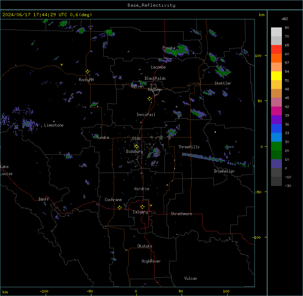Select the dark orange 57-60 dBZ legend swatch
The image size is (303, 296).
(x=276, y=58)
